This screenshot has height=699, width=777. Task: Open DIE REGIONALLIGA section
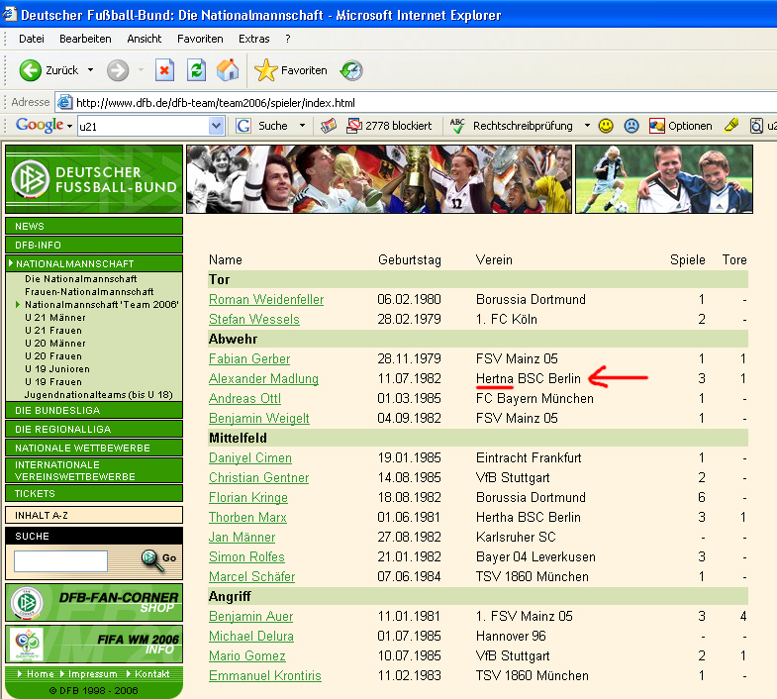pyautogui.click(x=94, y=429)
